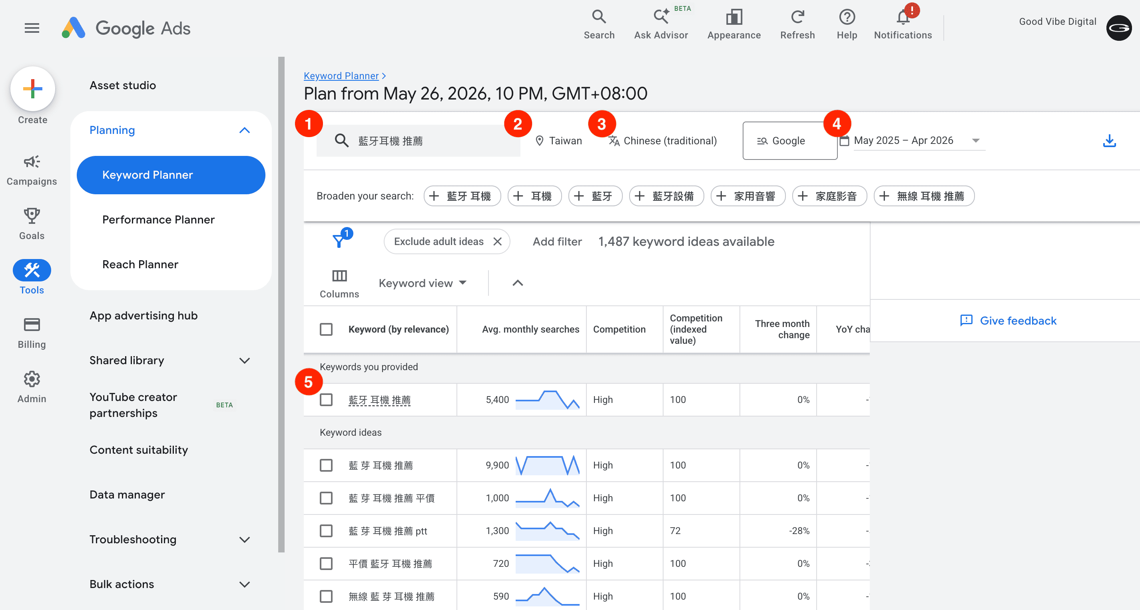The height and width of the screenshot is (610, 1140).
Task: Select checkbox for provided keyword 藍牙 耳機 推薦
Action: pyautogui.click(x=326, y=400)
